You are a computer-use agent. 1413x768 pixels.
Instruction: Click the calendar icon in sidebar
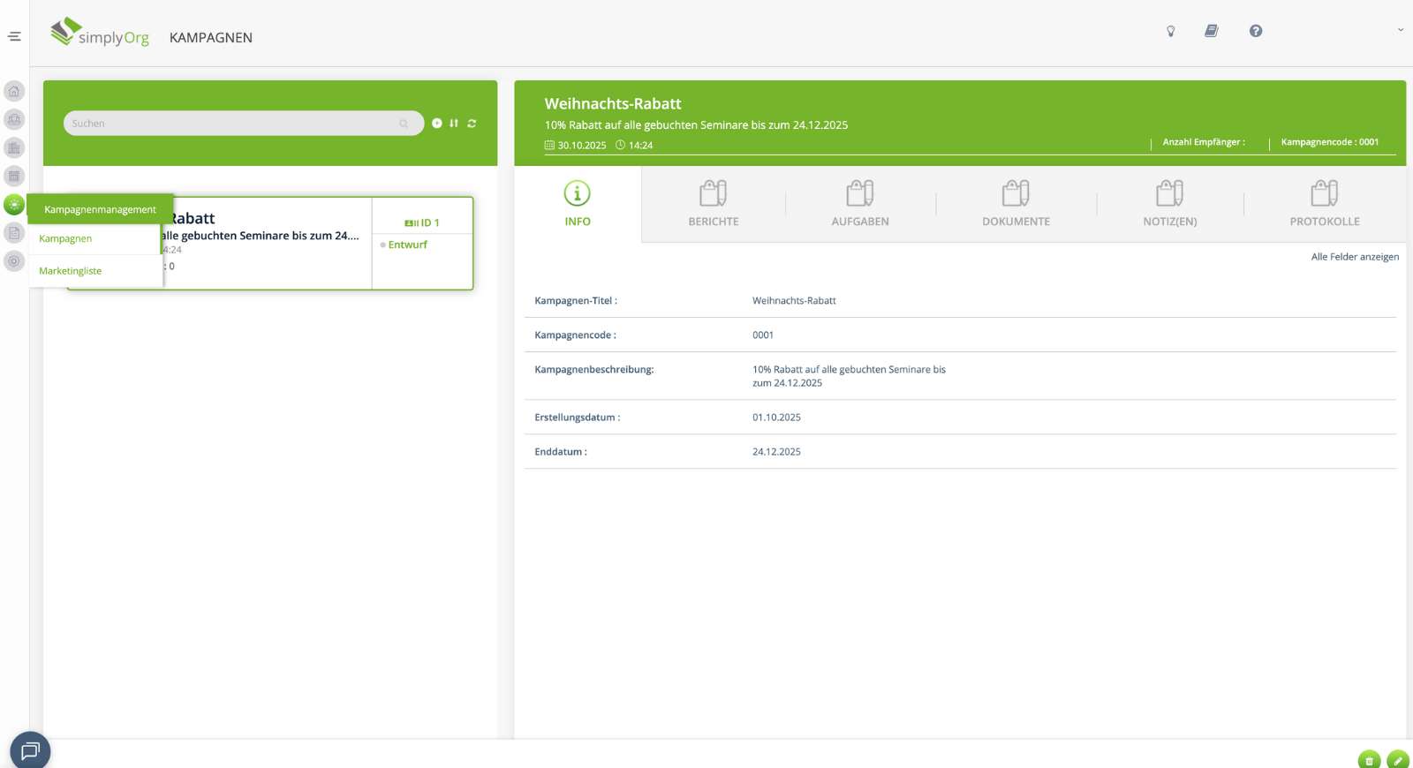coord(14,177)
